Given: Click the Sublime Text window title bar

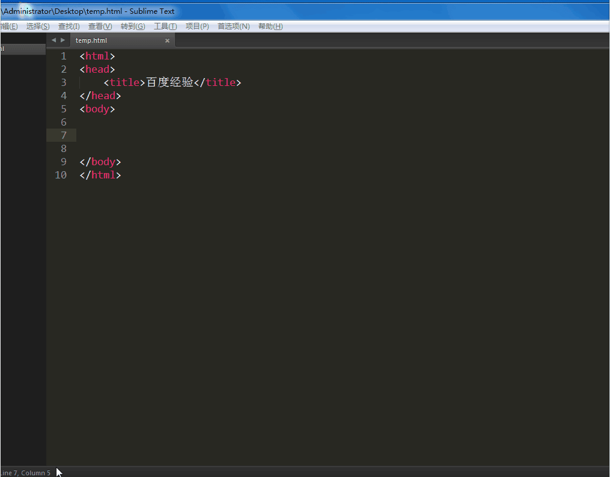Looking at the screenshot, I should coord(305,11).
